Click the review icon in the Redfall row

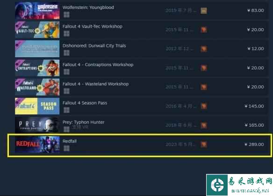[x=204, y=144]
